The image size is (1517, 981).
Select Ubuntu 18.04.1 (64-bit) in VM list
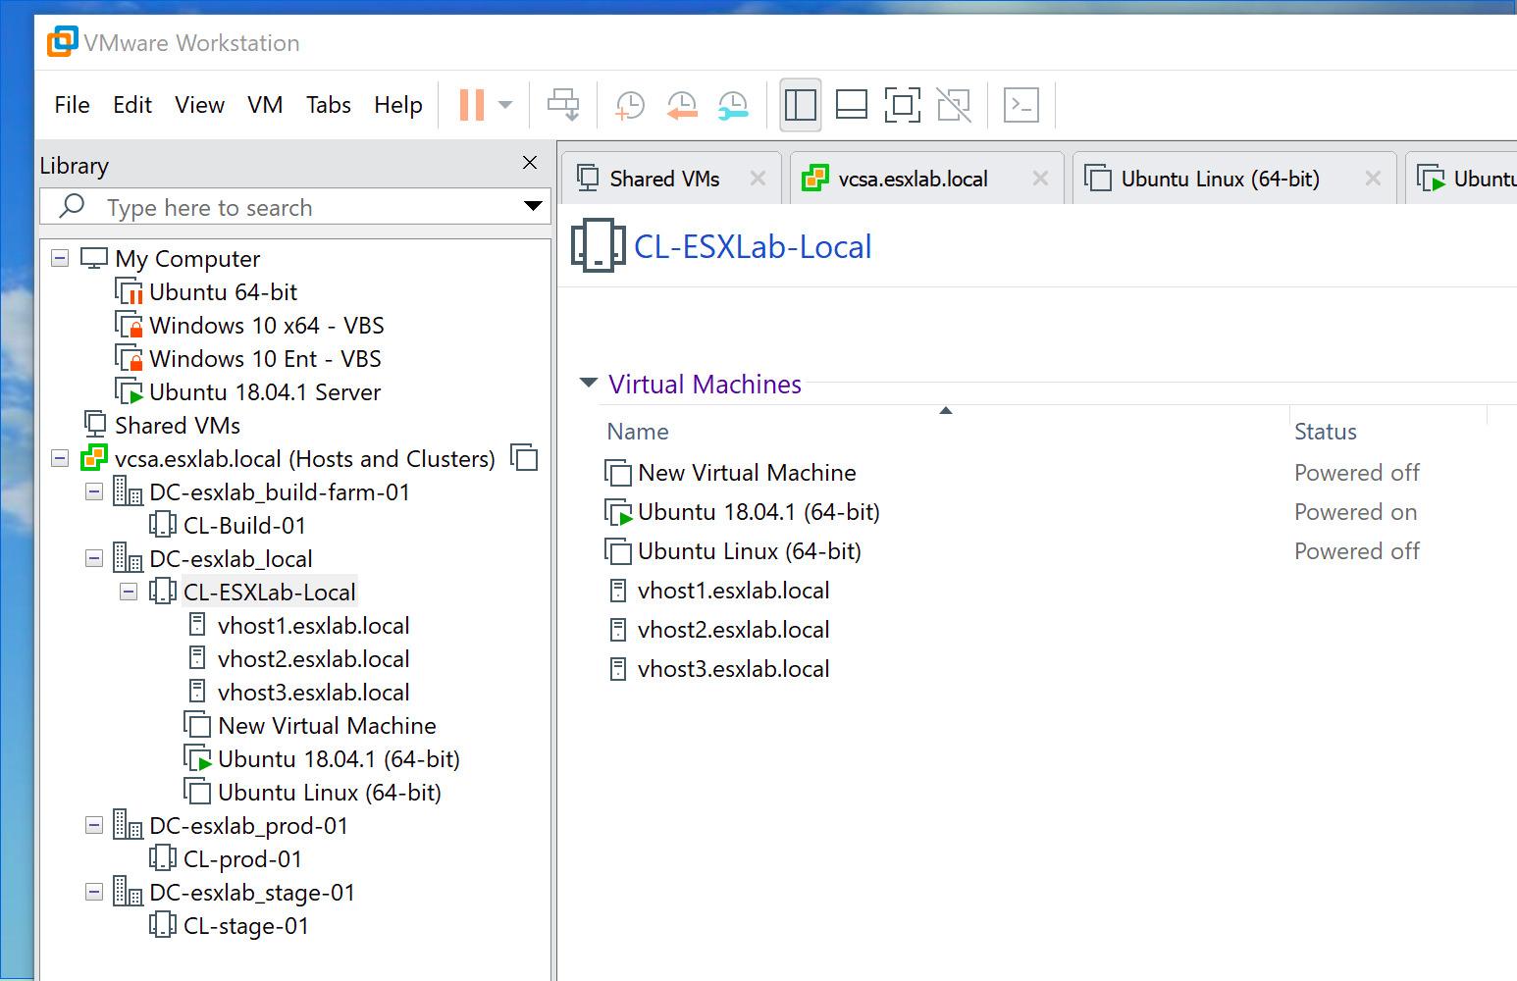(x=758, y=512)
